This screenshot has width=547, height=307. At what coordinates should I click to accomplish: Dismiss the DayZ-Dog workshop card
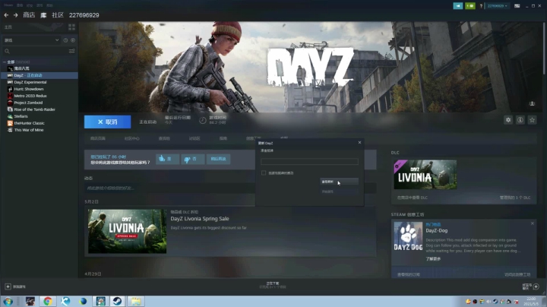(533, 223)
